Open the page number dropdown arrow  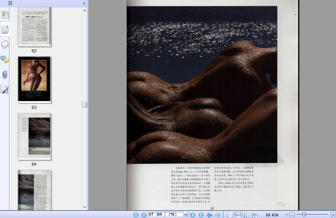pos(185,214)
